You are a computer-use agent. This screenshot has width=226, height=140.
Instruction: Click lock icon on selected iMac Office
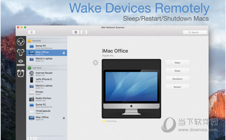(64, 53)
